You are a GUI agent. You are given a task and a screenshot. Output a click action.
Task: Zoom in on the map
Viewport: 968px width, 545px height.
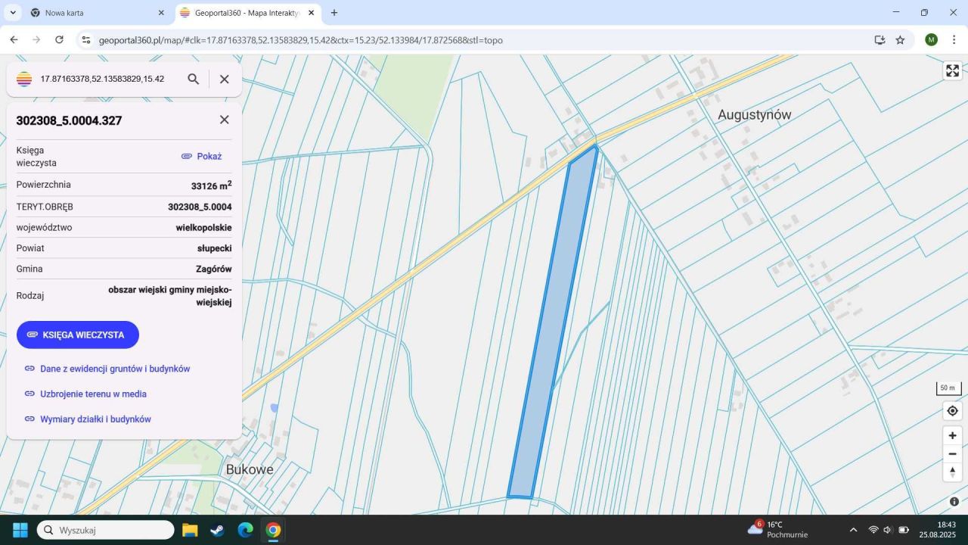click(952, 435)
